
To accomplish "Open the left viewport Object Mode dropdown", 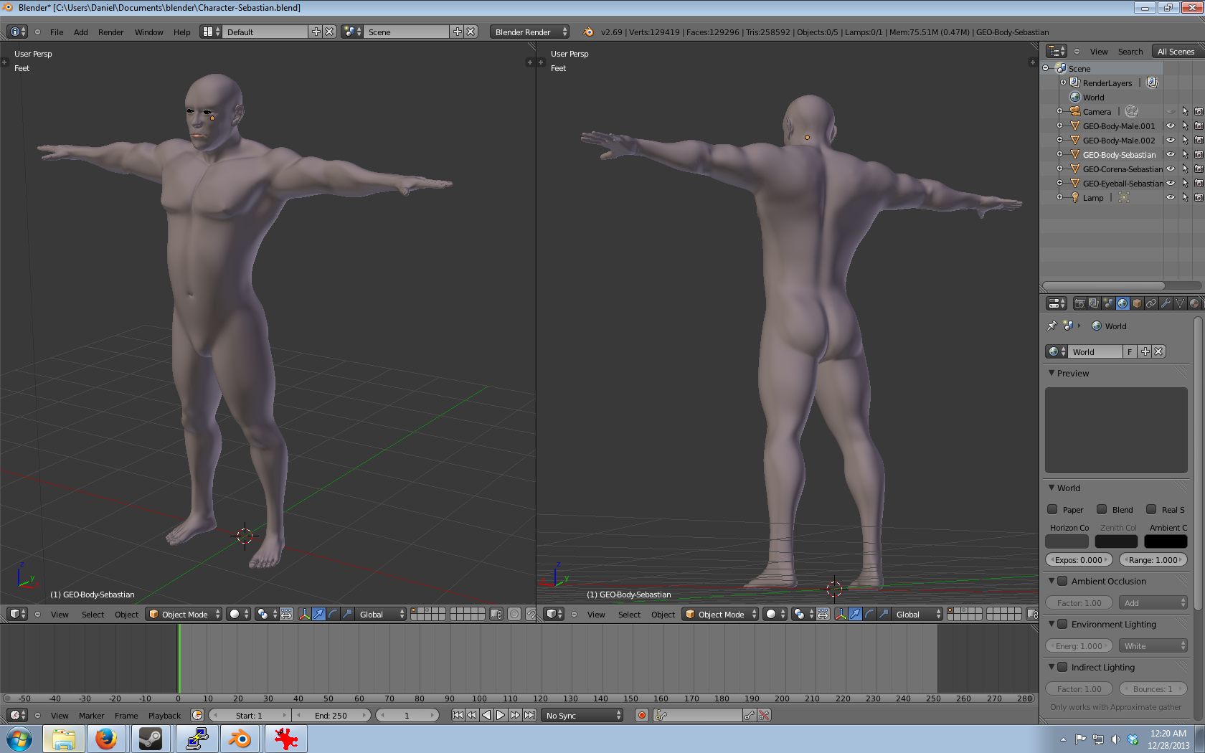I will point(184,615).
